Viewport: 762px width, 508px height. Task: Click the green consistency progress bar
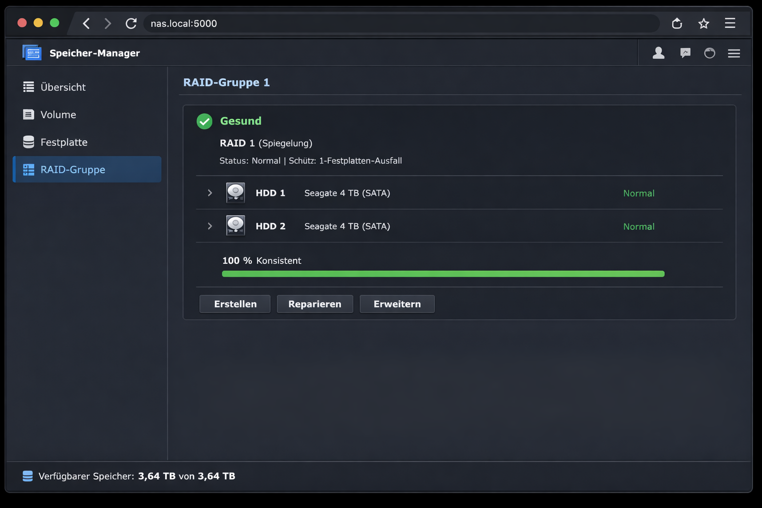(x=443, y=273)
